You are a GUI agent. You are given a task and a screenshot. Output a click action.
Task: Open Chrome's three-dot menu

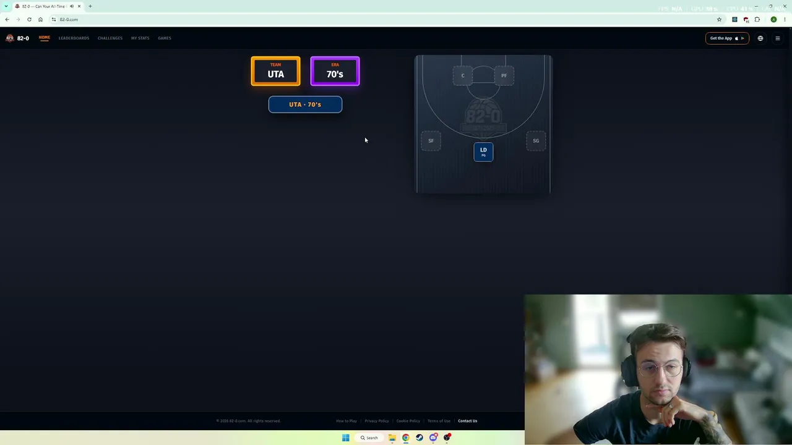(x=785, y=19)
